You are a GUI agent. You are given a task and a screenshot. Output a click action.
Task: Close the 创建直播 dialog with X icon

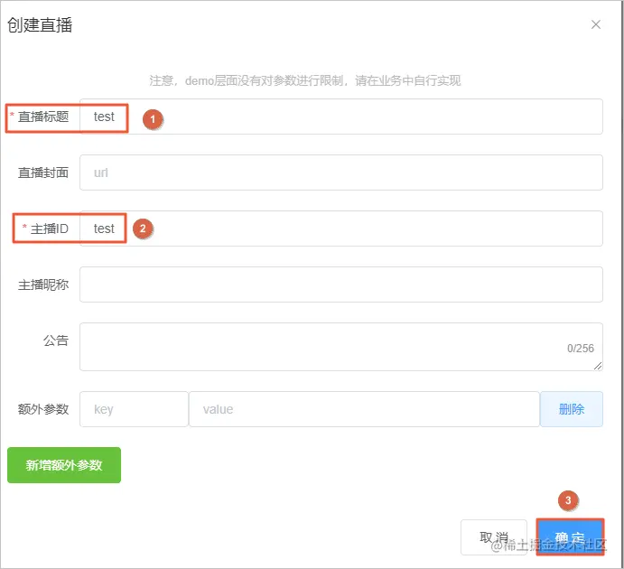[x=595, y=24]
